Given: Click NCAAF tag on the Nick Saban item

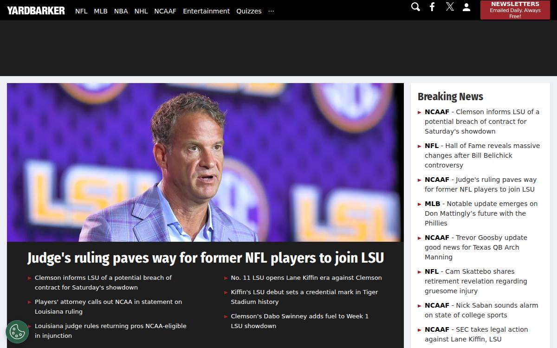Looking at the screenshot, I should coord(437,305).
